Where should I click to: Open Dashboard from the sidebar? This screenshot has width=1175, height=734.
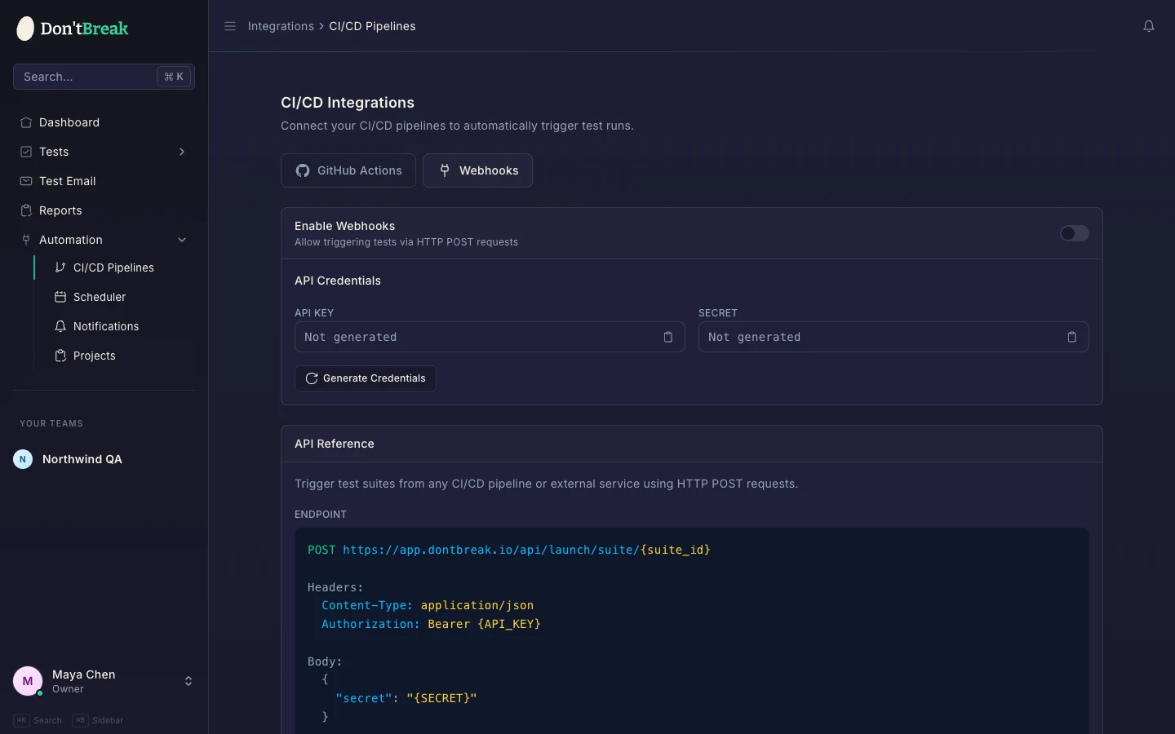(104, 122)
